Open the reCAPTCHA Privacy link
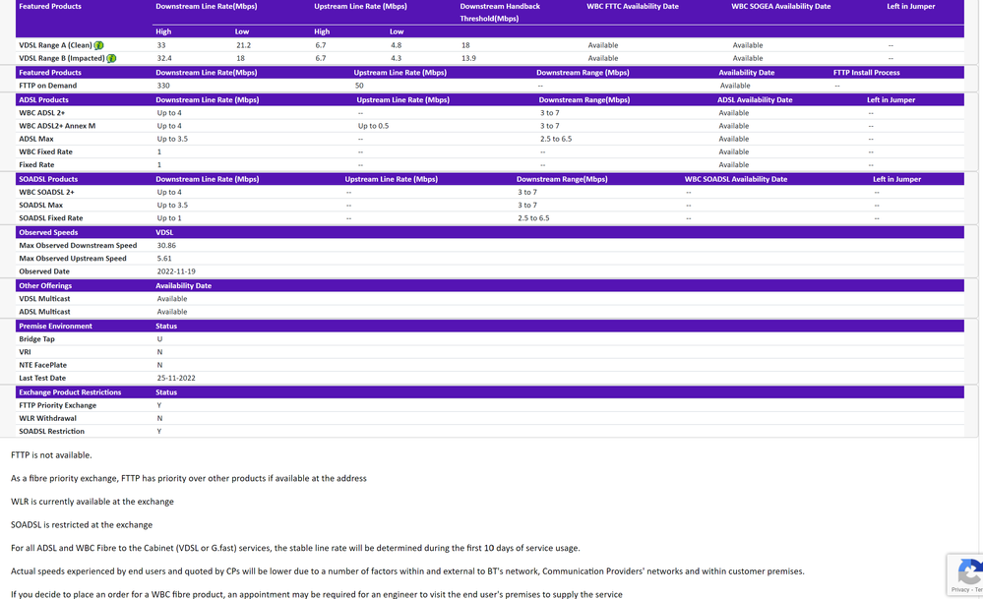This screenshot has width=983, height=599. coord(958,589)
